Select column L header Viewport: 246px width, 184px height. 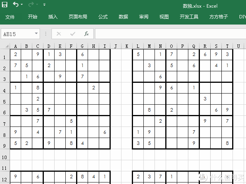(x=138, y=46)
